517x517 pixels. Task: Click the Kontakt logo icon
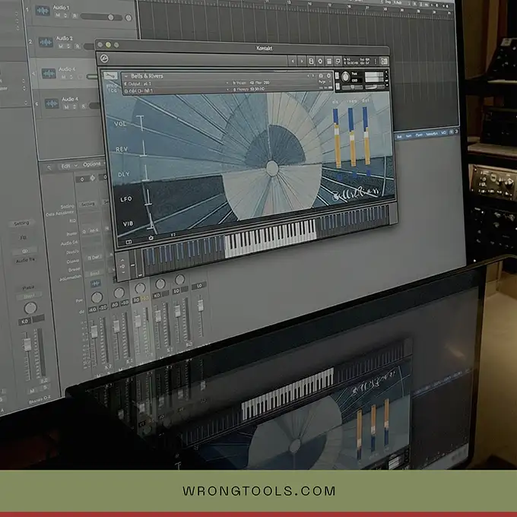coord(103,59)
